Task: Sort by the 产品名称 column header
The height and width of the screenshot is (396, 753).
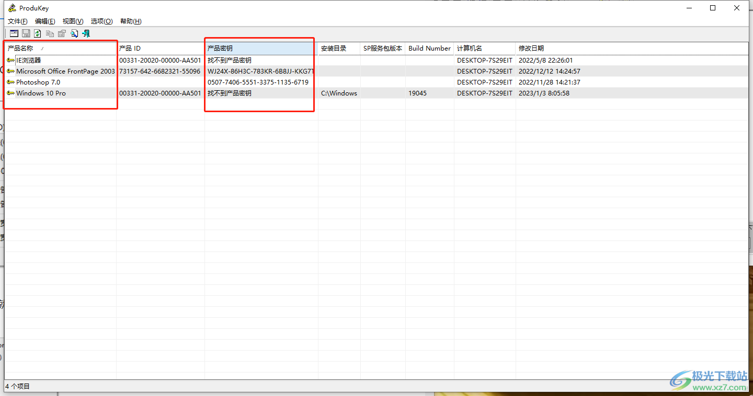Action: [x=60, y=48]
